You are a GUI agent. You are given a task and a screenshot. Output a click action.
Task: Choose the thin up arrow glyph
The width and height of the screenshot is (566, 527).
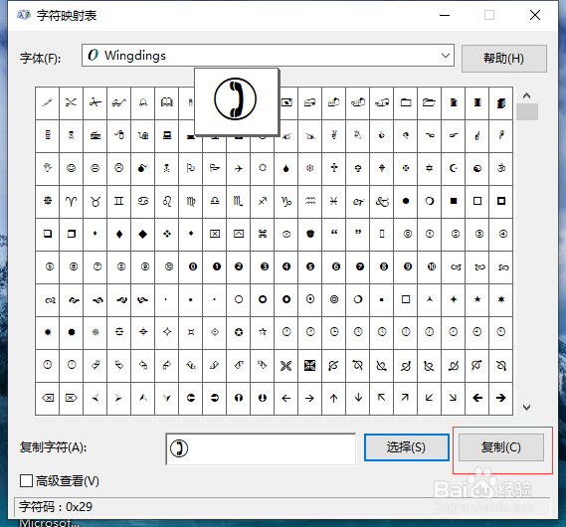pos(334,399)
